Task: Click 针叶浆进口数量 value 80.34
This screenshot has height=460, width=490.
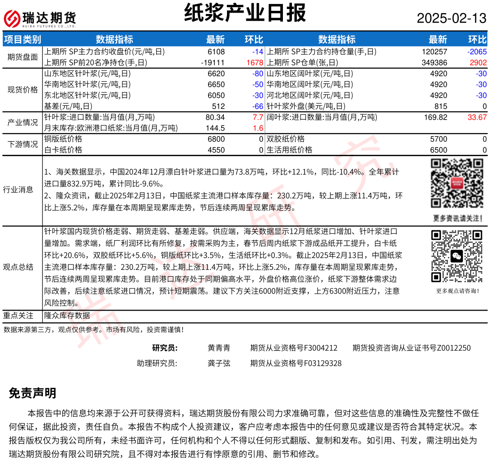Action: pyautogui.click(x=215, y=117)
